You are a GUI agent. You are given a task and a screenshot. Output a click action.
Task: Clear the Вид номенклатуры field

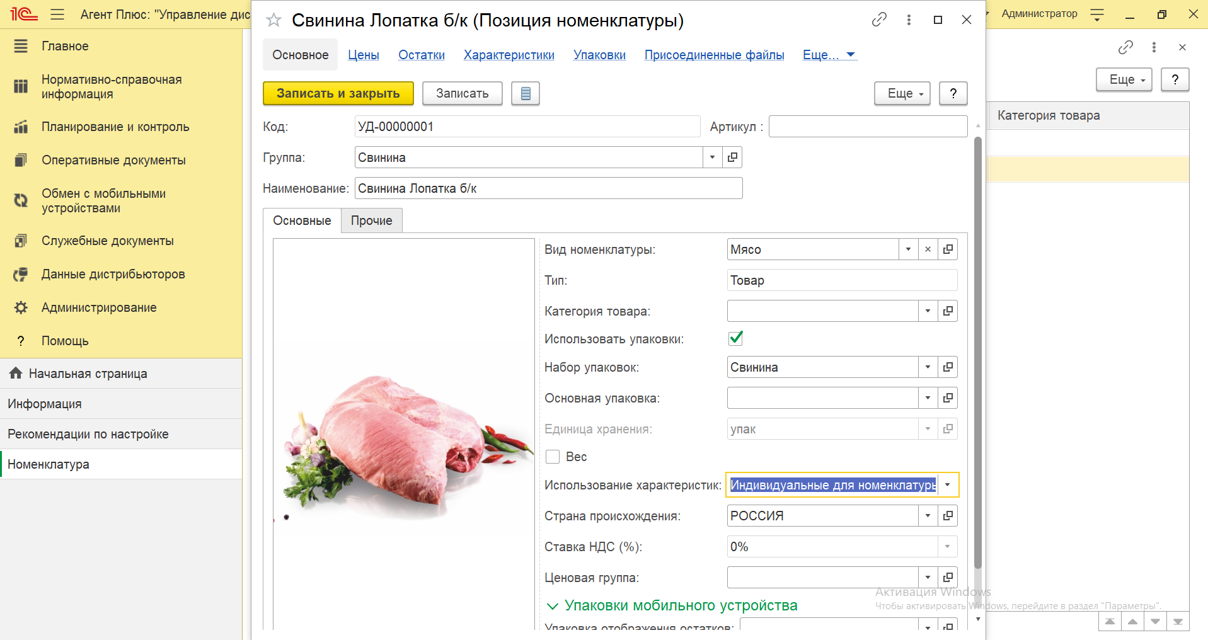click(928, 249)
